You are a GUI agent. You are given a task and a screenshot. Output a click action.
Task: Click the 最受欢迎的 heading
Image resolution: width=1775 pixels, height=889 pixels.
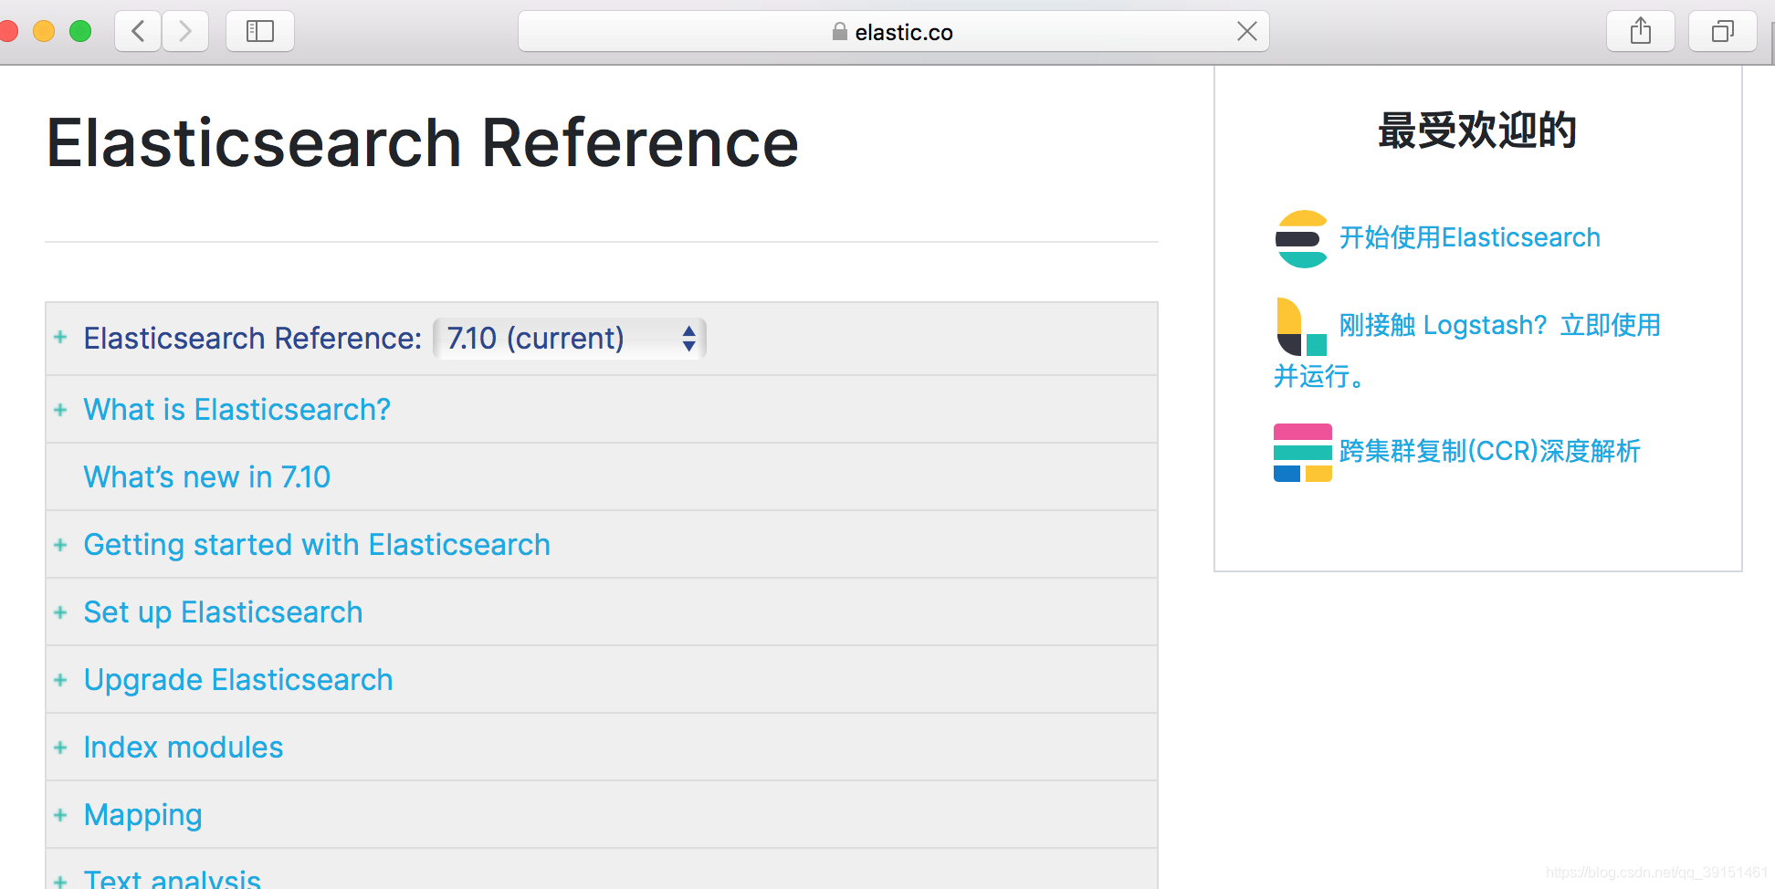tap(1477, 130)
